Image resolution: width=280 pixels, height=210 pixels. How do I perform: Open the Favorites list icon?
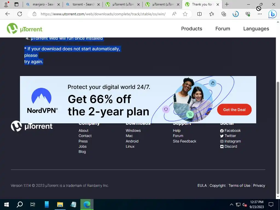(212, 14)
